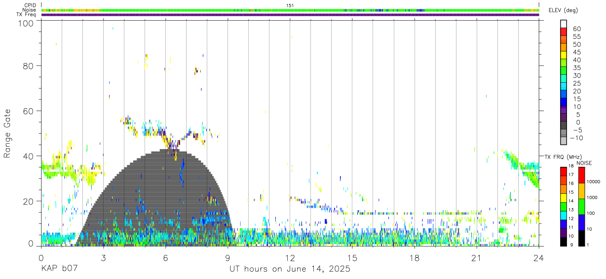Click the CPID value 151
606x279 pixels.
click(x=290, y=5)
